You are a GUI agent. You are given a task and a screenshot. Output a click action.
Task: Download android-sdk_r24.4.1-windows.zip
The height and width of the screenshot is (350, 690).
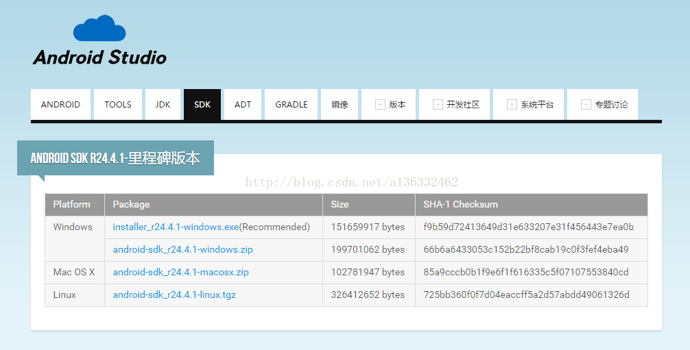pos(183,249)
